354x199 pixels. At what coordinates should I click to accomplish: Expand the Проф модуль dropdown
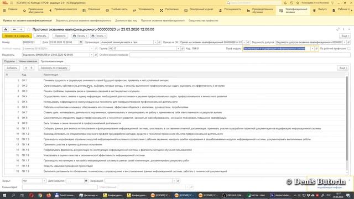point(312,49)
